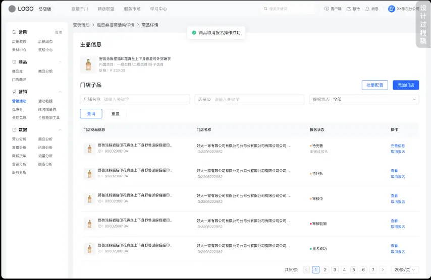Image resolution: width=431 pixels, height=280 pixels.
Task: Click 审核驳回 status text
Action: 319,224
